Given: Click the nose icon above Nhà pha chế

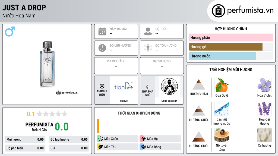Looking at the screenshot, I should (147, 86).
